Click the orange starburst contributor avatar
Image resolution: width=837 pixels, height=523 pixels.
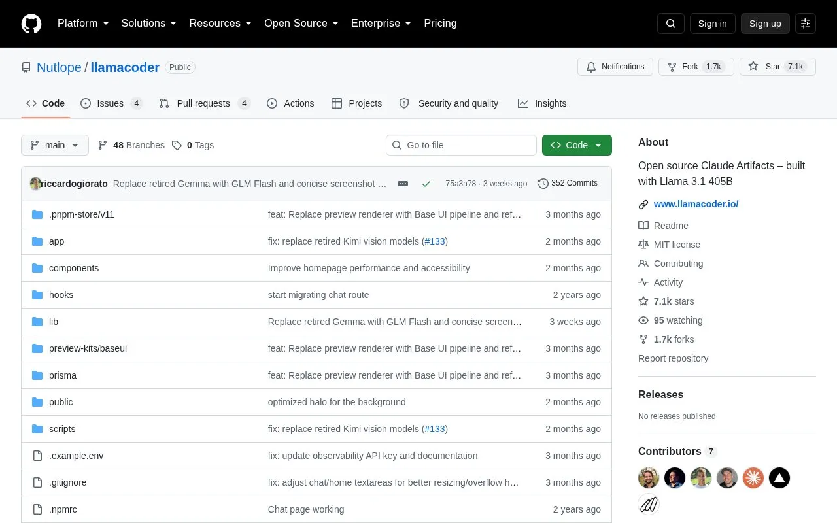(x=753, y=478)
